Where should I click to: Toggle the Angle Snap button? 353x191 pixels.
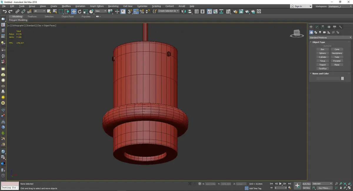click(136, 11)
